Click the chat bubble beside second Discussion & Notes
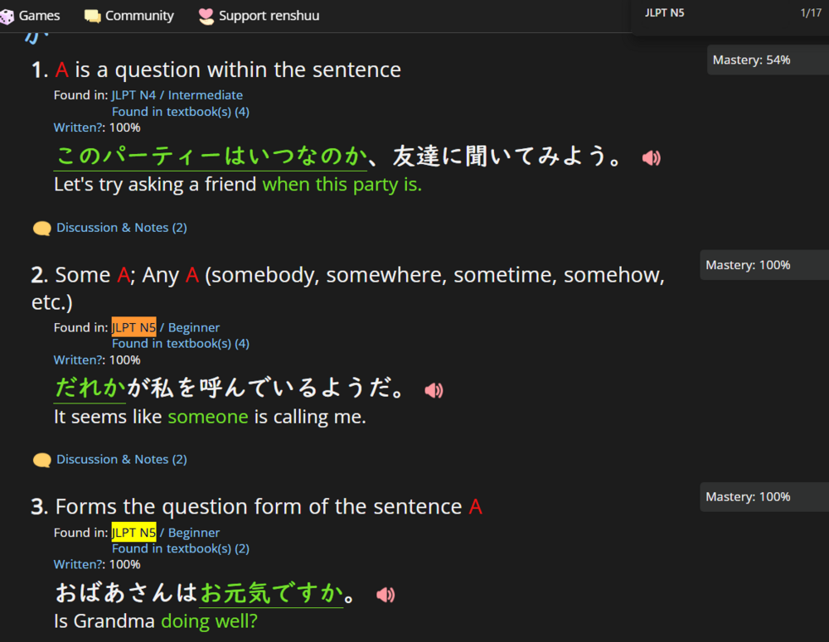 (x=41, y=459)
